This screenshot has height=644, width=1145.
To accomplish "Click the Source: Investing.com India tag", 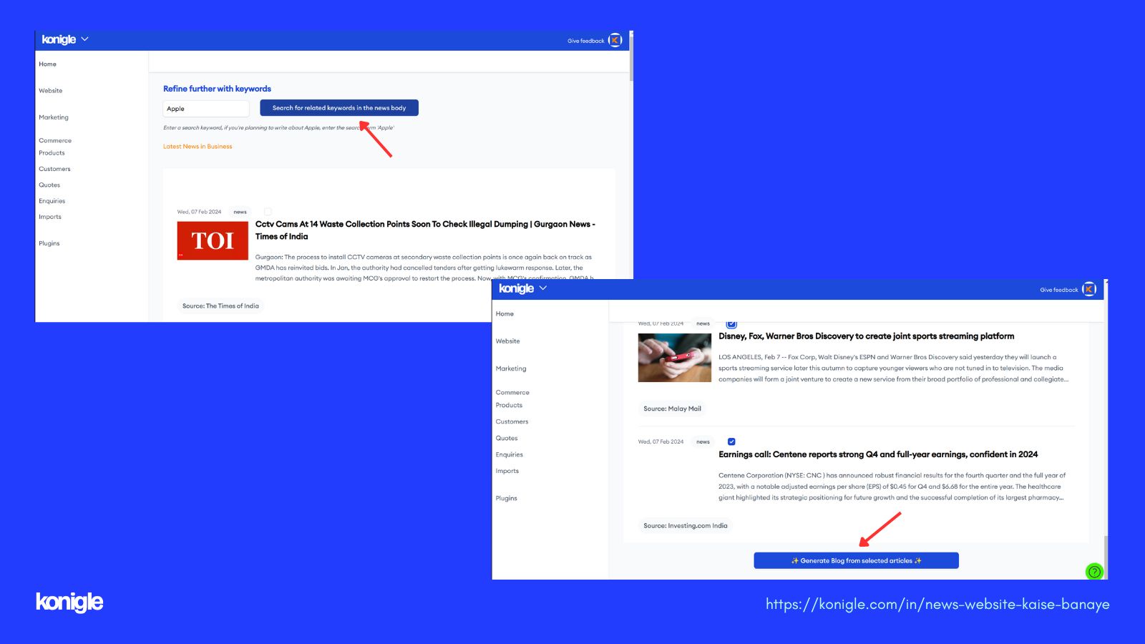I will tap(685, 526).
